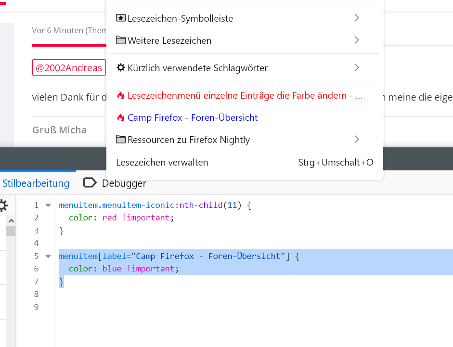Viewport: 453px width, 347px height.
Task: Click the Debugger tab icon
Action: pyautogui.click(x=90, y=183)
